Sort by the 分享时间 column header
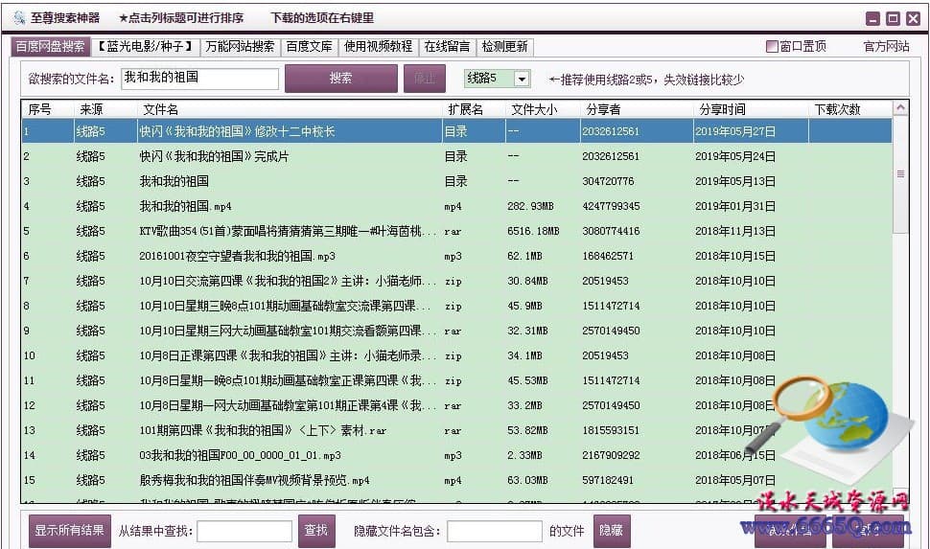 [751, 109]
